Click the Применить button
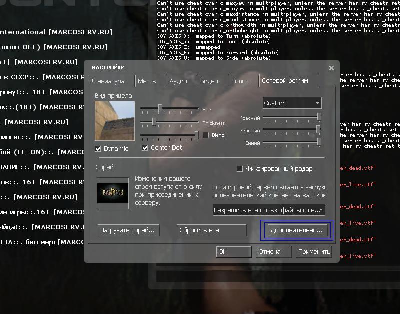 [314, 252]
